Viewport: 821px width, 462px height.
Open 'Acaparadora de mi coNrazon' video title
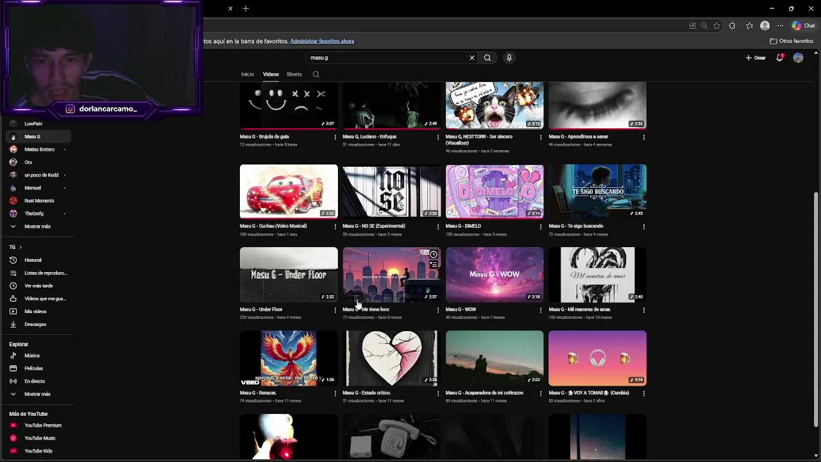point(484,393)
